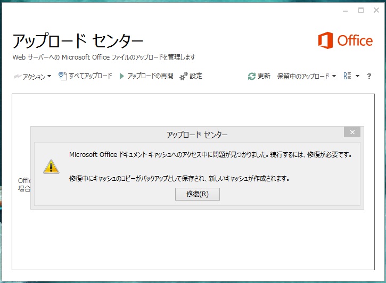Maximize the Upload Center window
The image size is (386, 283).
[x=361, y=10]
